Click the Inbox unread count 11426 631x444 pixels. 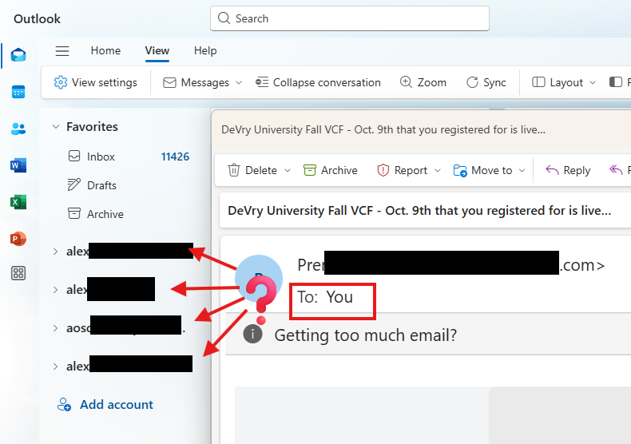[175, 157]
